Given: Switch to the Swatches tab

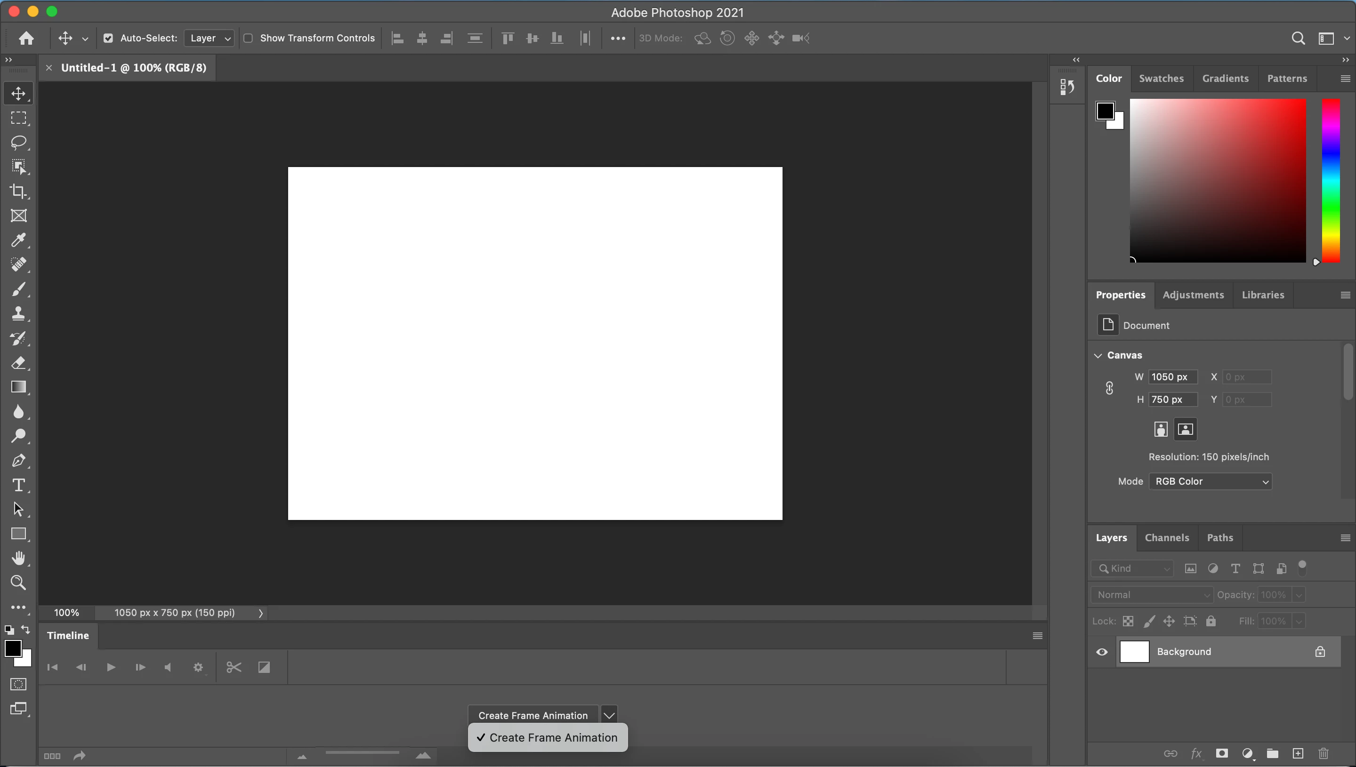Looking at the screenshot, I should (1161, 79).
